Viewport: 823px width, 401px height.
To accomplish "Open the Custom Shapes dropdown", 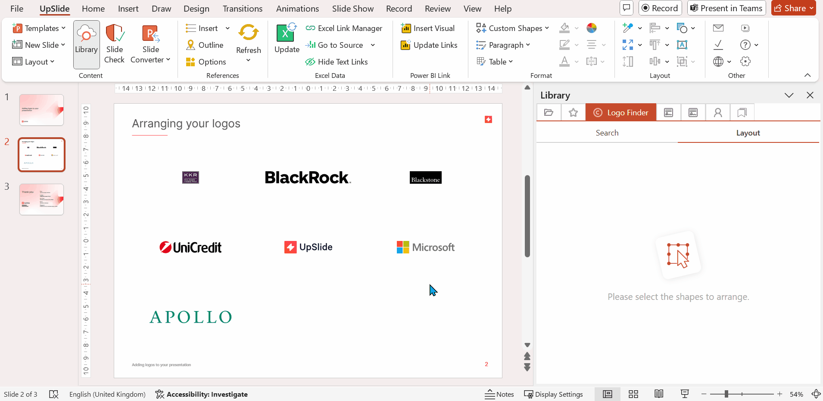I will [513, 28].
